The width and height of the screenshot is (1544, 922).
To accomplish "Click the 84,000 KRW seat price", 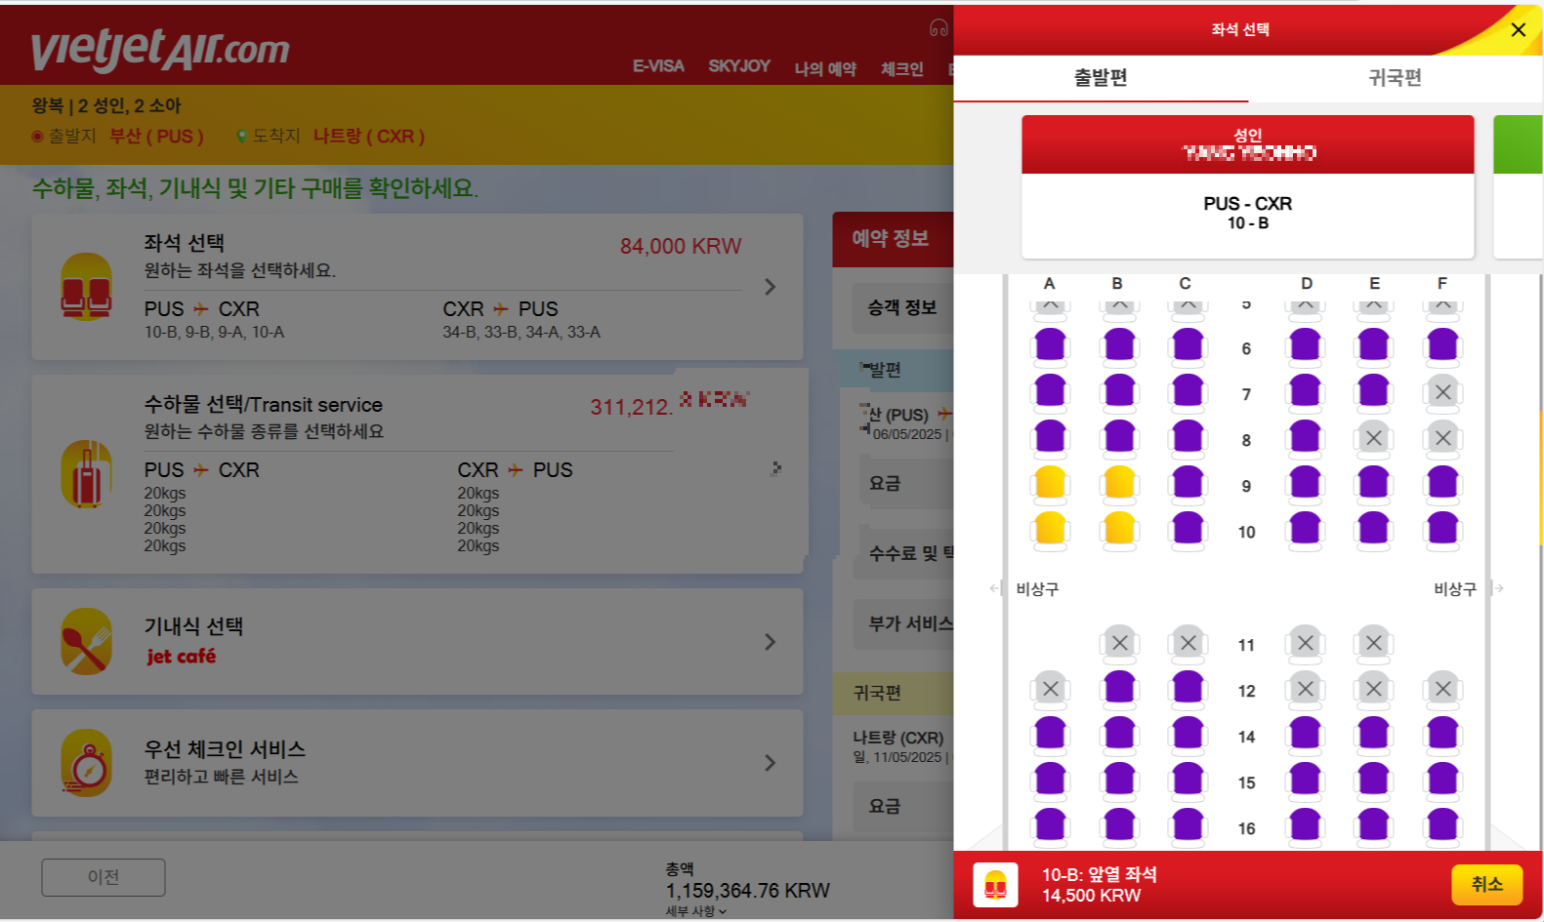I will pos(681,246).
